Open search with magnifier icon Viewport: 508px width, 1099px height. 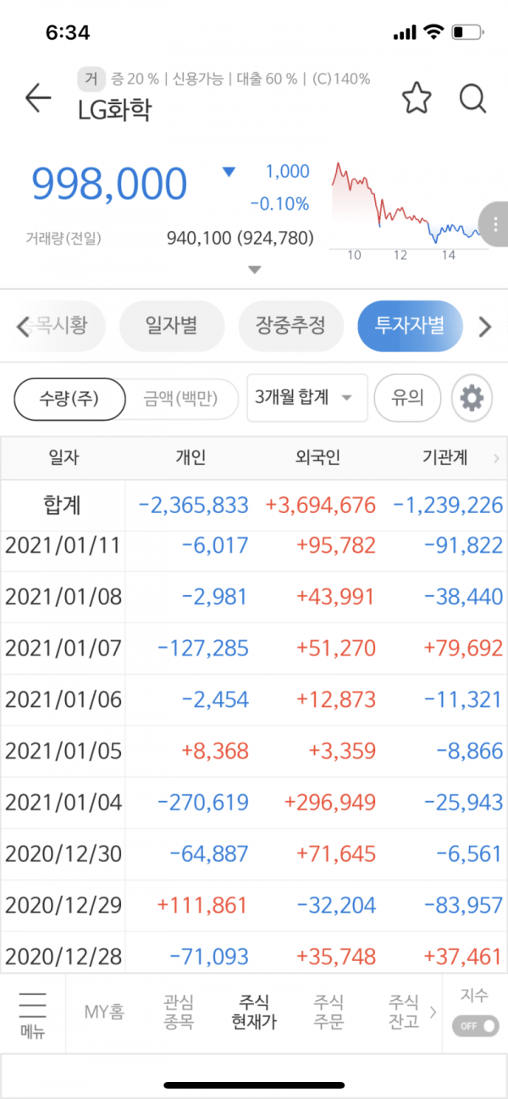click(473, 99)
